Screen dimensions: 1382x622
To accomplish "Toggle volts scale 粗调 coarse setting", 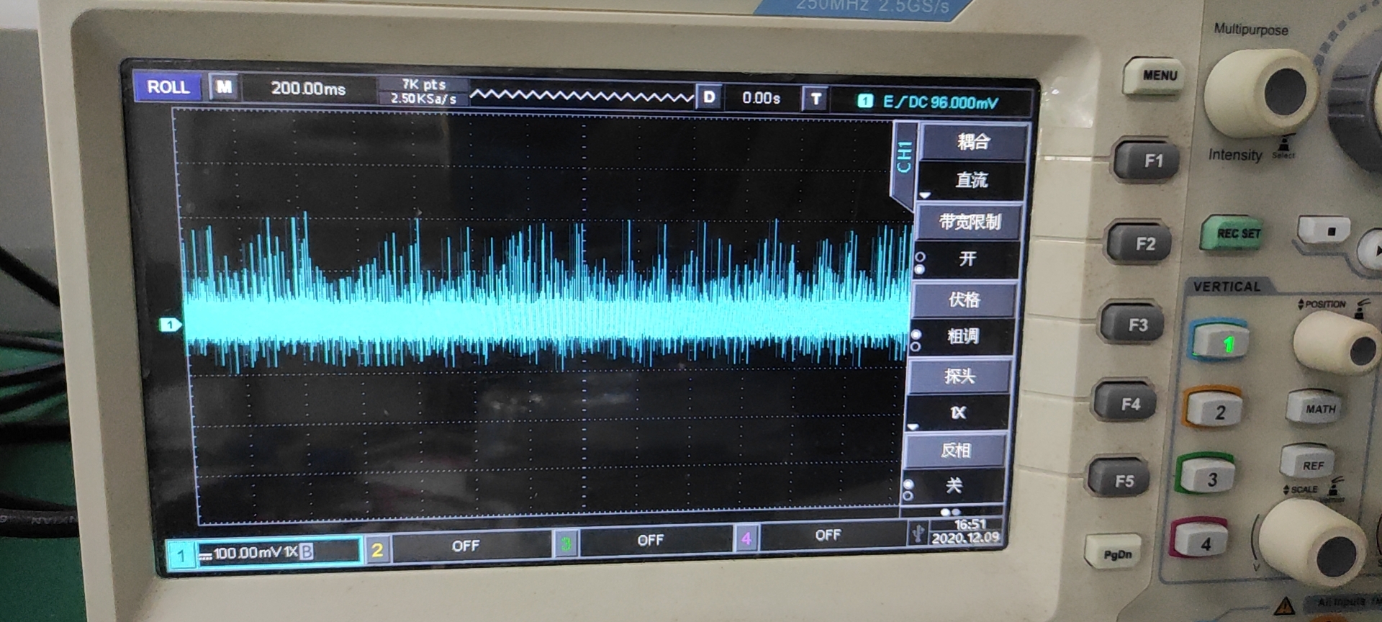I will (x=962, y=336).
